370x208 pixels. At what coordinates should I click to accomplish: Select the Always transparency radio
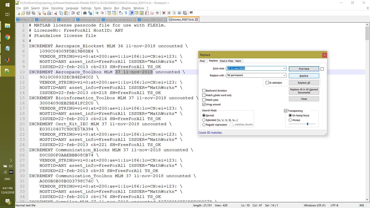pos(290,120)
